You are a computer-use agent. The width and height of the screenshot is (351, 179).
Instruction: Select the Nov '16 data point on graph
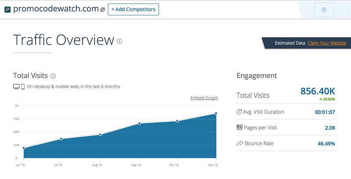click(x=216, y=113)
